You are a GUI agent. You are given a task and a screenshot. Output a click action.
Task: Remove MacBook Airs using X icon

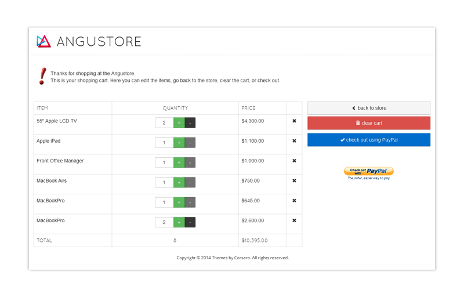(x=294, y=180)
